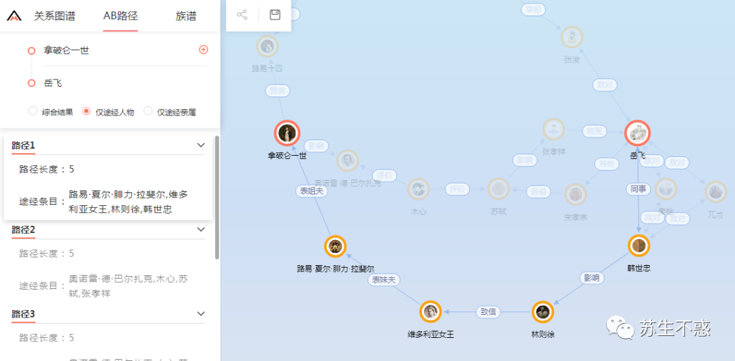735x361 pixels.
Task: Click the 张浚 node avatar
Action: coord(572,37)
